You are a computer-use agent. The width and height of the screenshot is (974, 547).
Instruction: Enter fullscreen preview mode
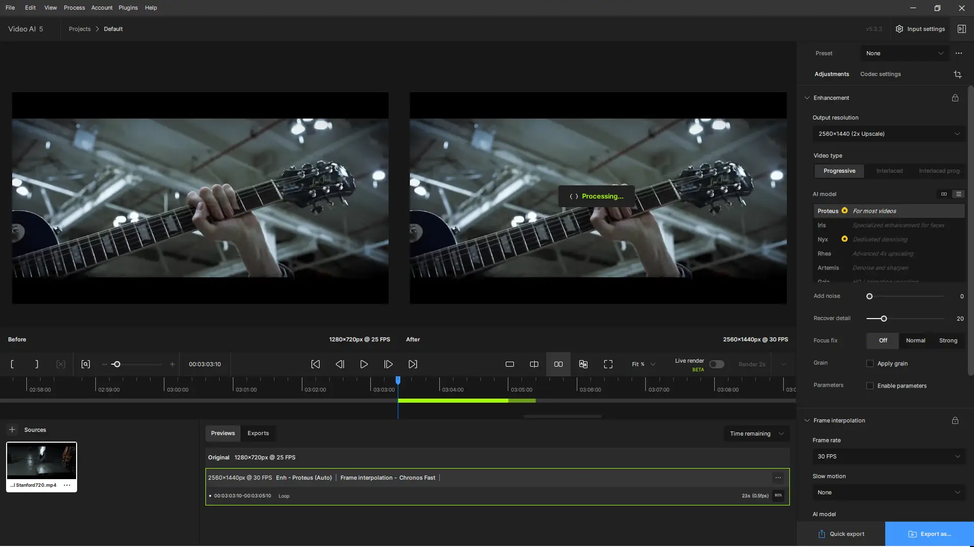coord(608,364)
